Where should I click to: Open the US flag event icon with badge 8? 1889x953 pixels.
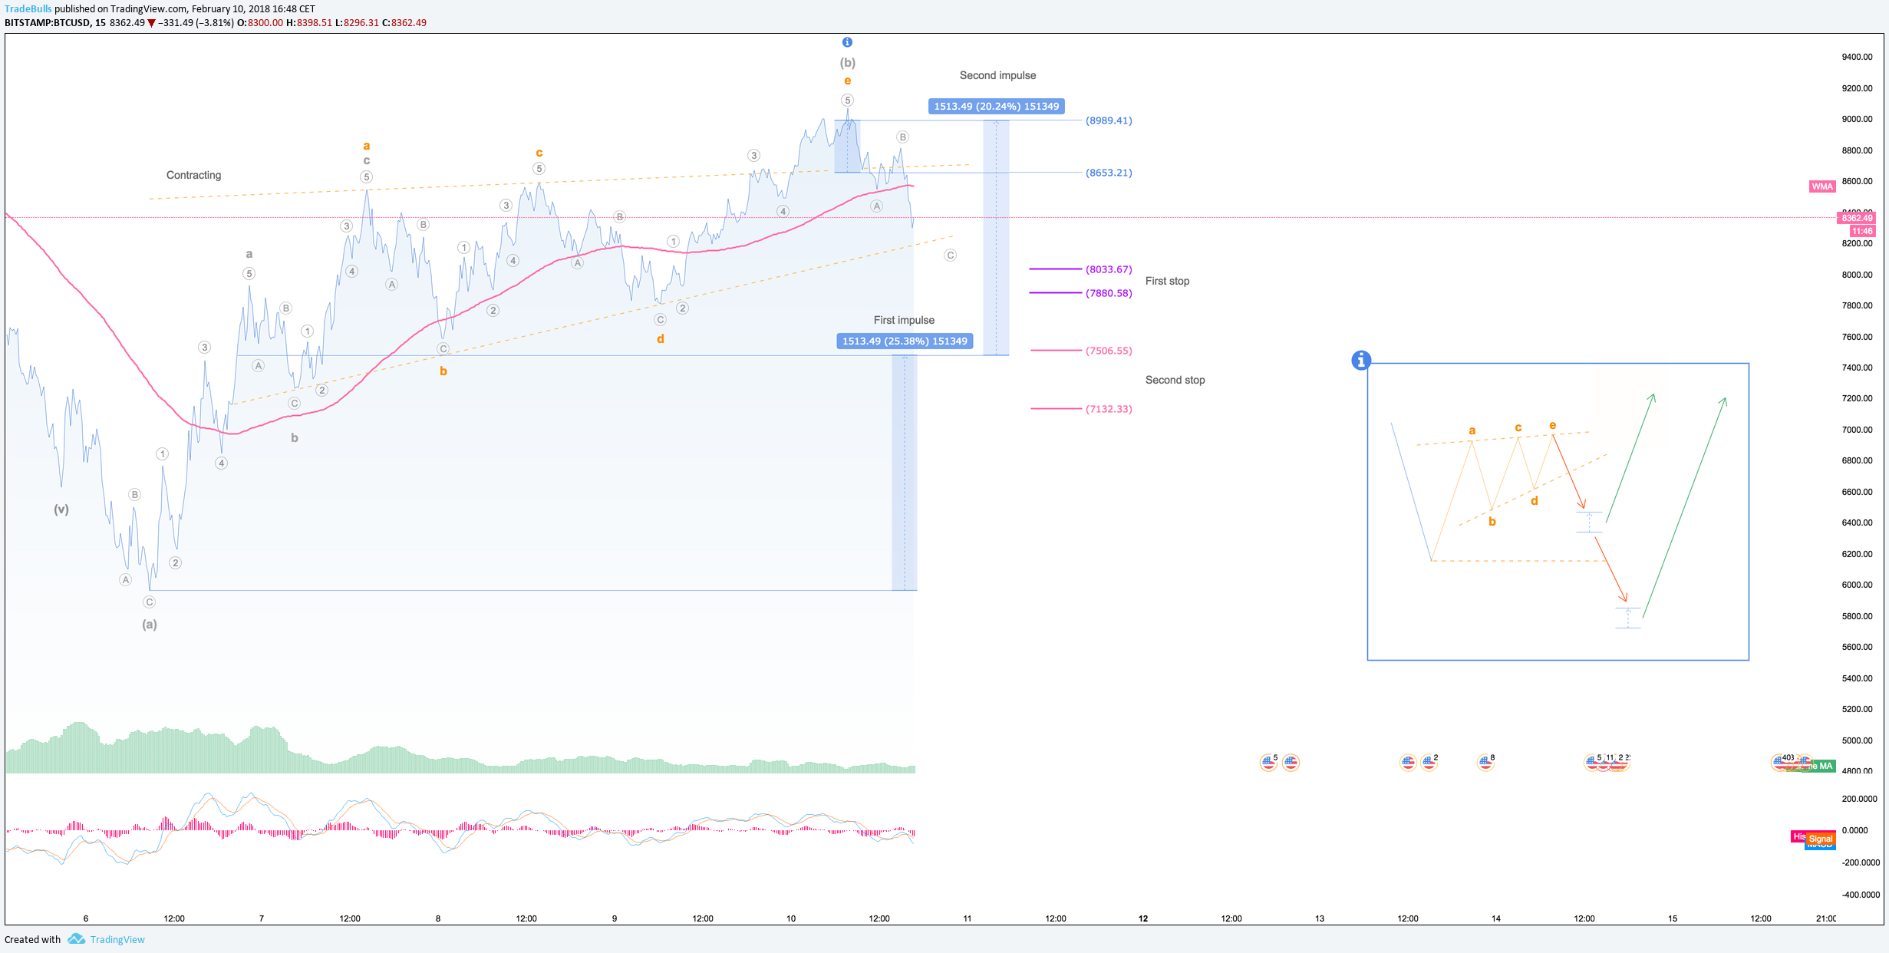(x=1485, y=762)
